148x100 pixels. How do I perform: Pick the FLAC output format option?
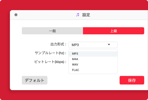pos(93,70)
